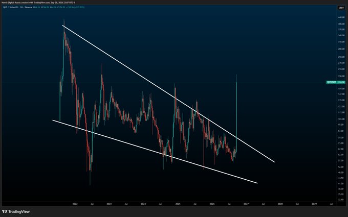Click the 2024 label on time axis

point(143,204)
